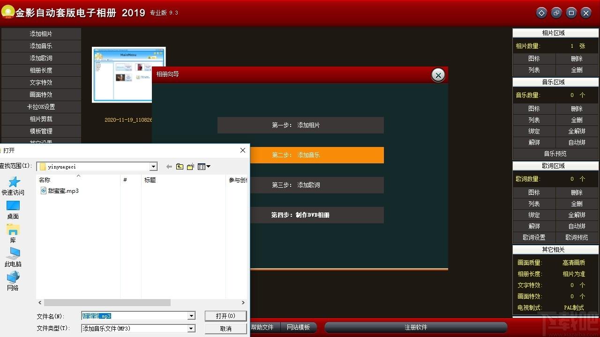The width and height of the screenshot is (600, 337).
Task: Click the 注册软件 button at the bottom
Action: tap(416, 327)
